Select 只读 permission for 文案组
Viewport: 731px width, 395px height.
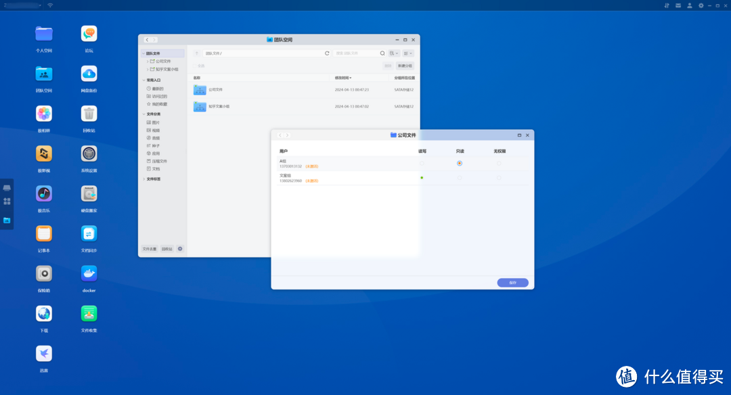460,178
